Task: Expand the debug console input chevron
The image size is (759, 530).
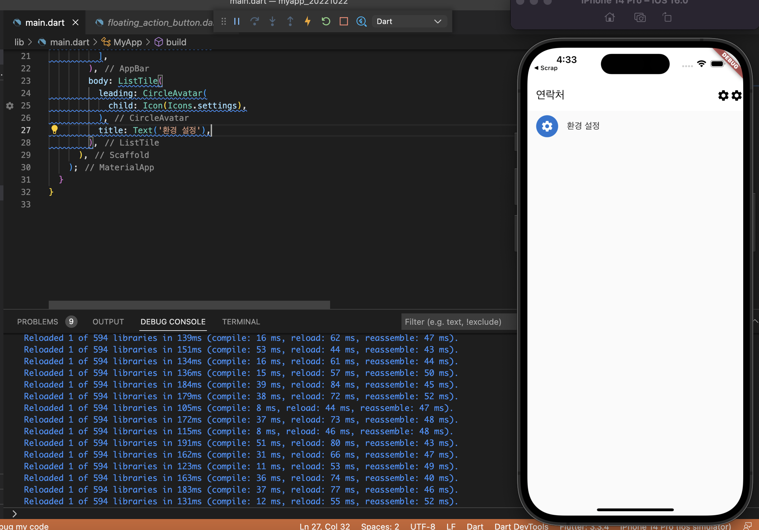Action: (14, 514)
